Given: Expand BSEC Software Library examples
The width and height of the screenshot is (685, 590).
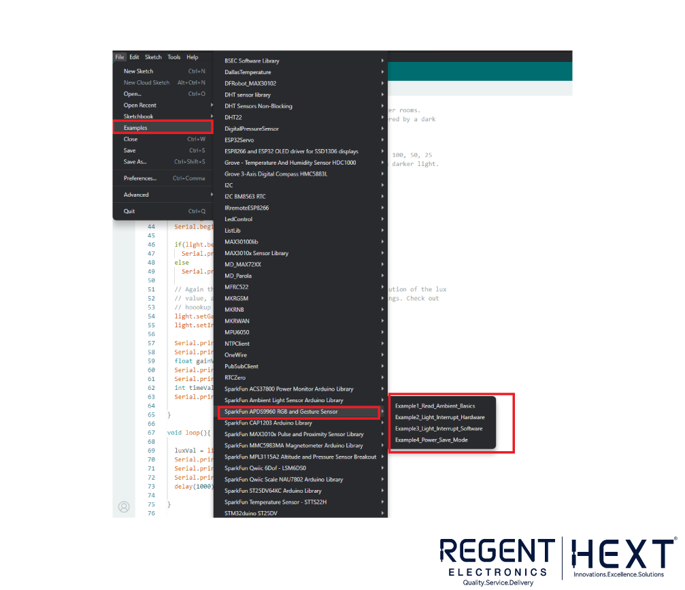Looking at the screenshot, I should click(x=301, y=61).
